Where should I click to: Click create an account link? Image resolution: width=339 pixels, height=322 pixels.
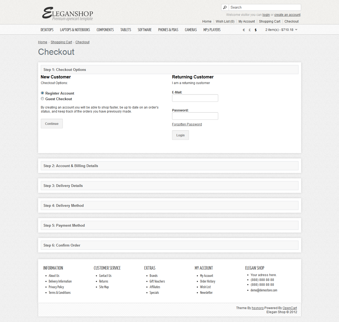(x=287, y=15)
